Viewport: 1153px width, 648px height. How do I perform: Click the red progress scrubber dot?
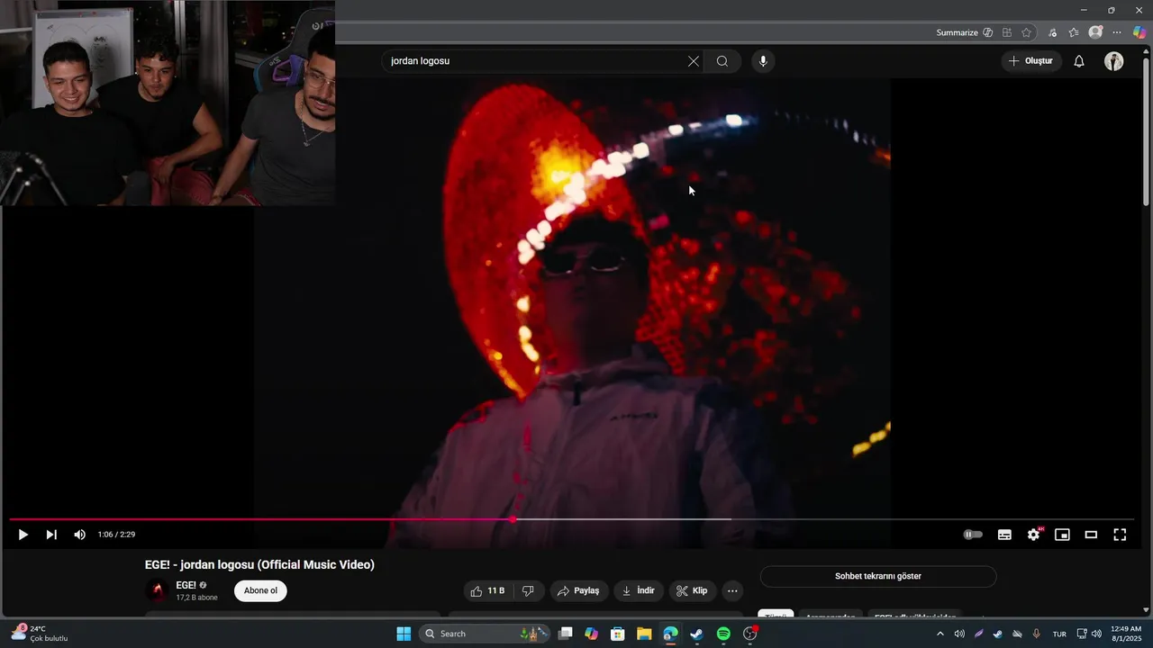[x=513, y=519]
